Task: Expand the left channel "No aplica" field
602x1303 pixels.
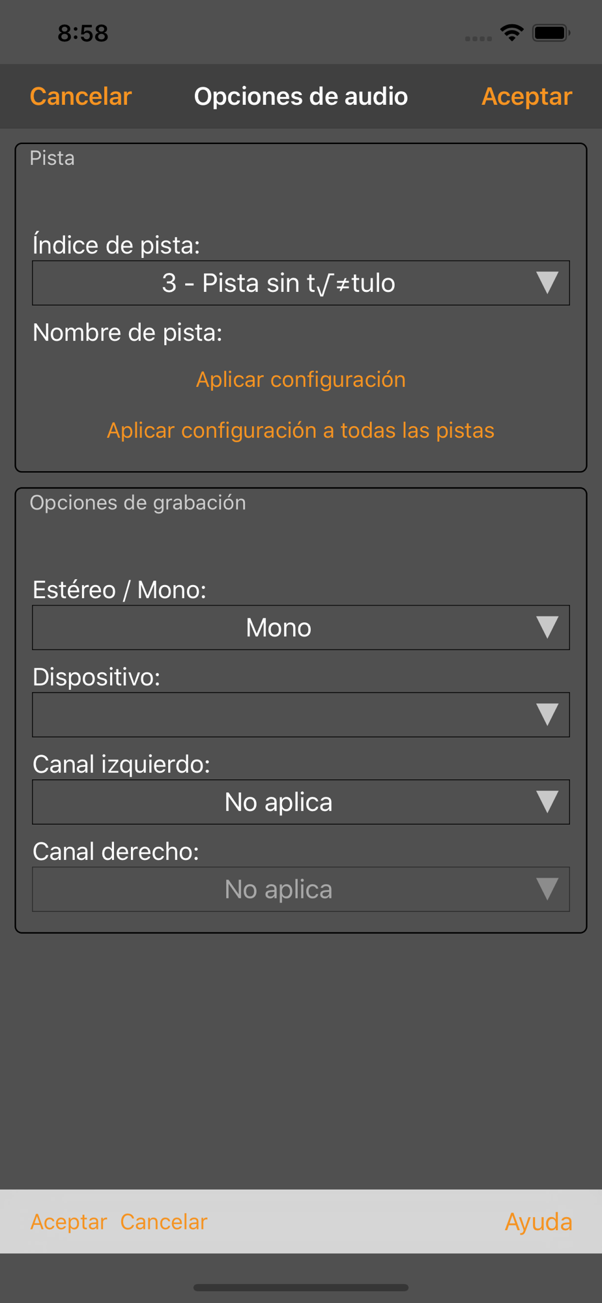Action: pyautogui.click(x=279, y=802)
